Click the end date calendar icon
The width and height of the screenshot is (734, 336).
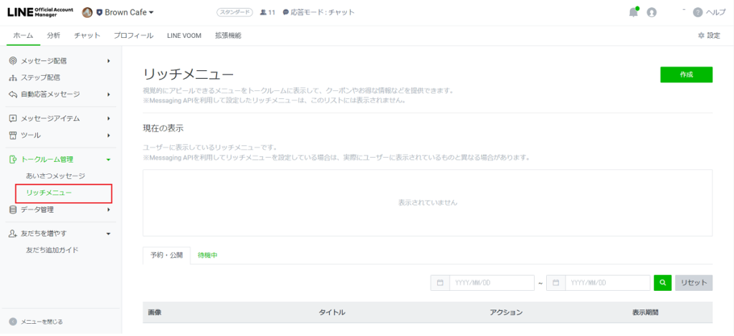pos(556,283)
